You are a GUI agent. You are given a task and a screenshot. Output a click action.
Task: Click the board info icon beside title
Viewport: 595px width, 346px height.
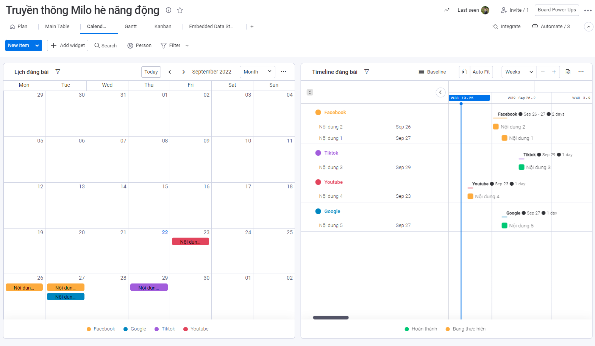tap(169, 10)
